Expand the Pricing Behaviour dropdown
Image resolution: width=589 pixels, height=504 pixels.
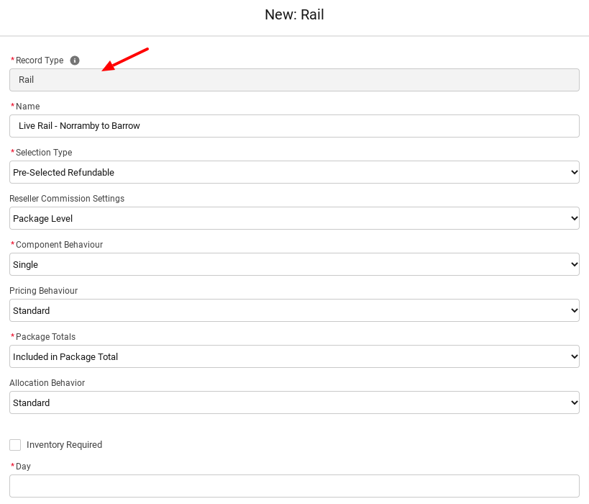[294, 310]
